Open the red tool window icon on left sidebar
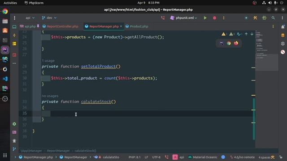287x161 pixels. click(14, 55)
